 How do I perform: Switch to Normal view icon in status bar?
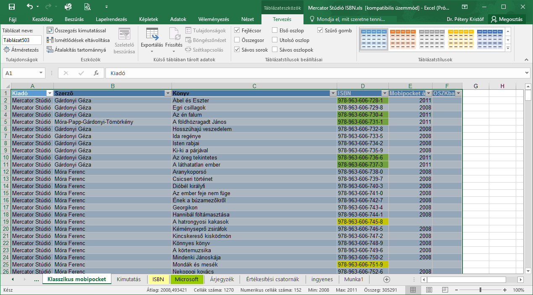click(x=413, y=290)
